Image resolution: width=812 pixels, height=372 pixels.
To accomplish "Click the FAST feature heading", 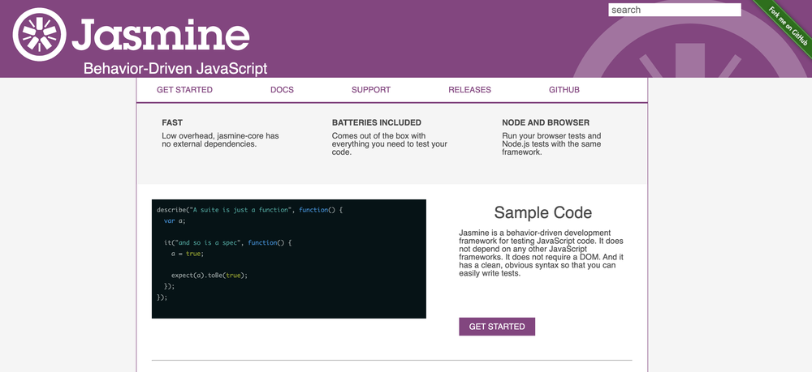I will (172, 123).
